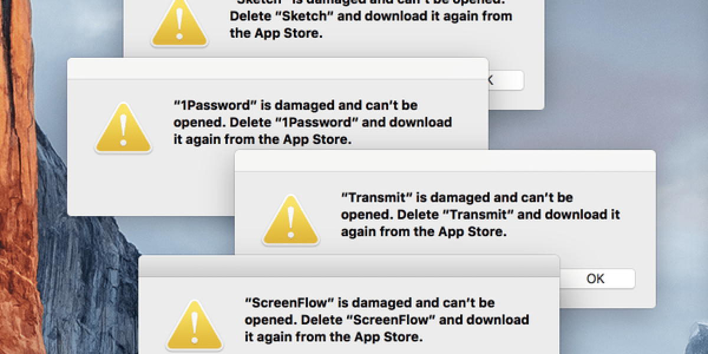Bring ScreenFlow alert forward via its title bar

point(348,265)
